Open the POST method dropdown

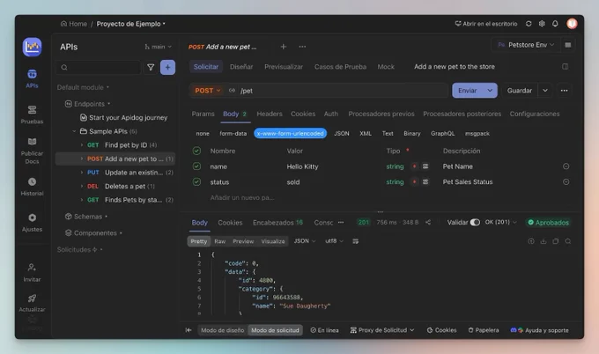[207, 91]
